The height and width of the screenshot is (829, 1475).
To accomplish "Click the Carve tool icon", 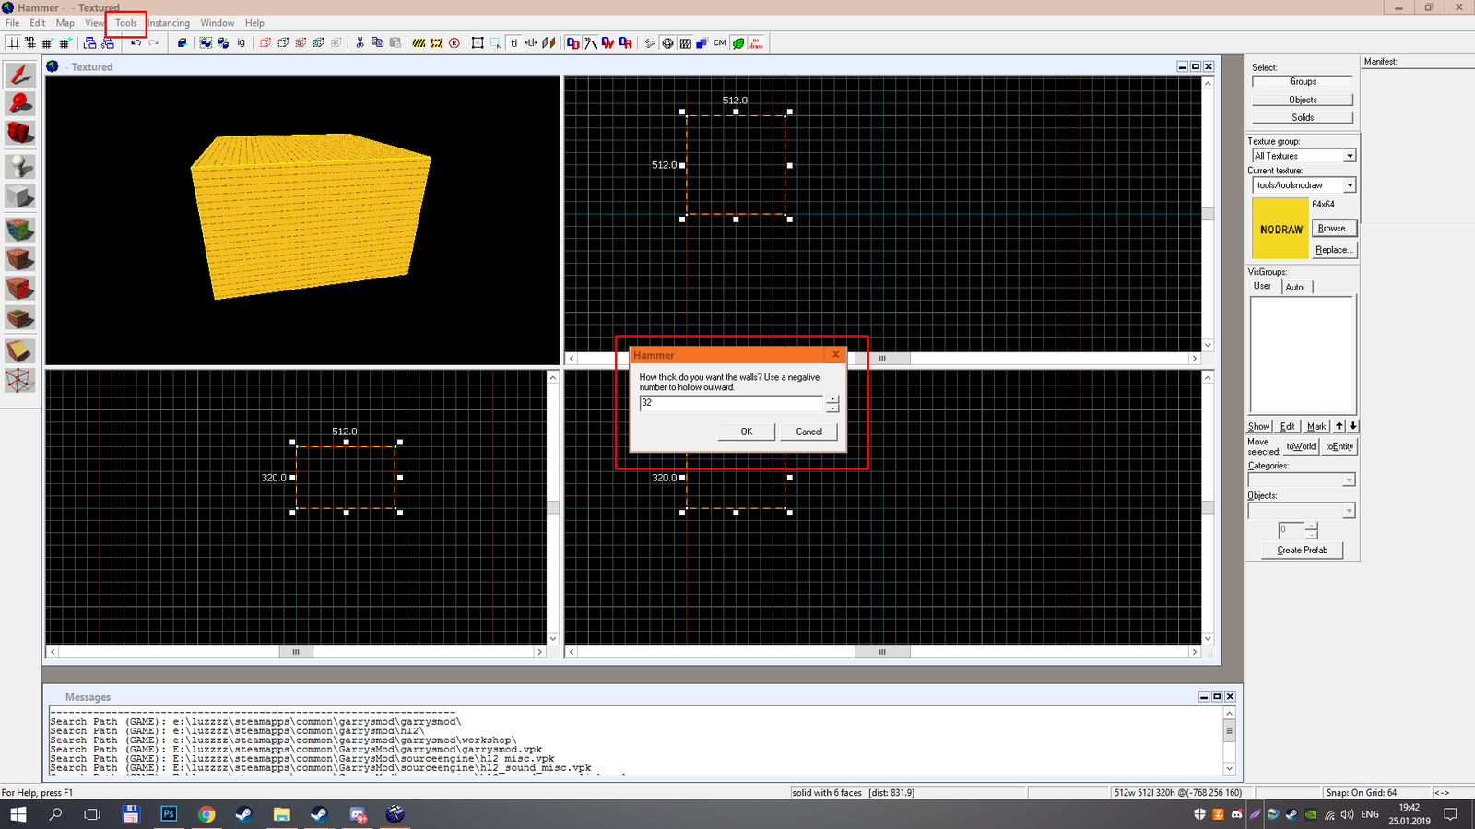I will point(182,42).
